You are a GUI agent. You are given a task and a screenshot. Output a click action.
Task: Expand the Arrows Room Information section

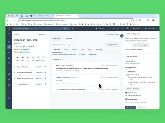pos(14,73)
